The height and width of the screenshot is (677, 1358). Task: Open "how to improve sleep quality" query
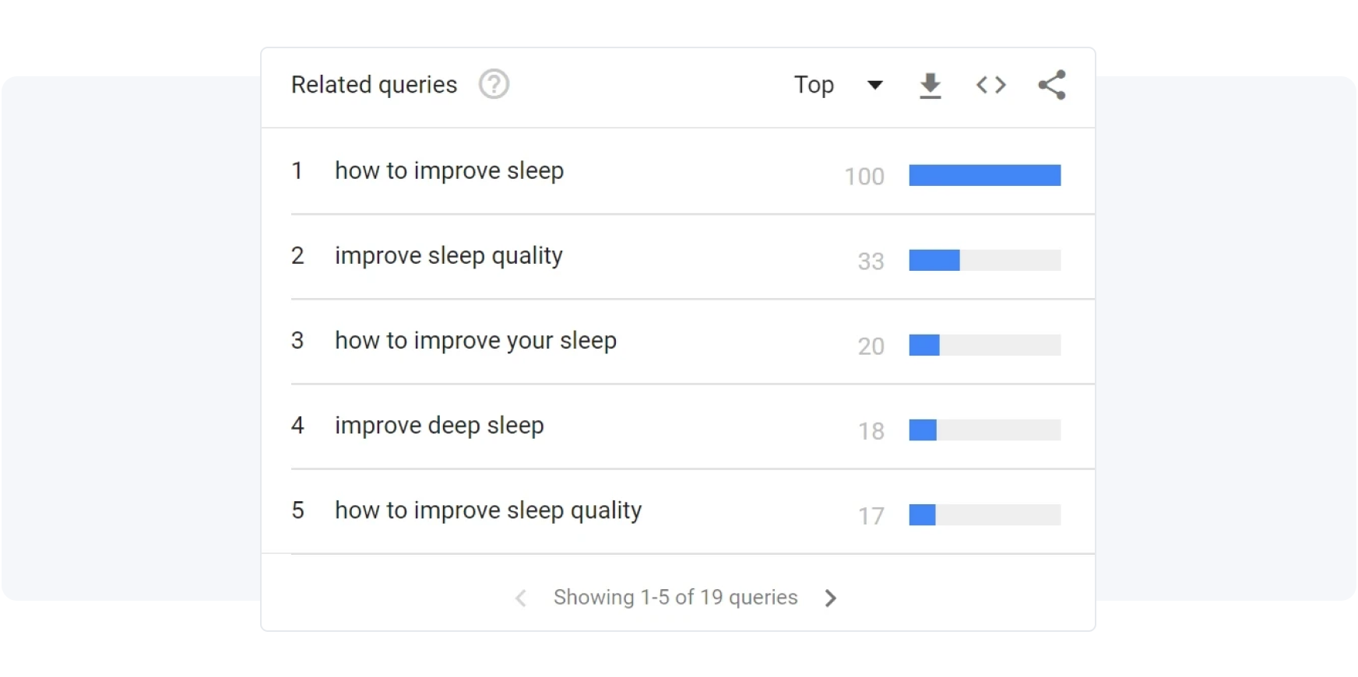488,510
